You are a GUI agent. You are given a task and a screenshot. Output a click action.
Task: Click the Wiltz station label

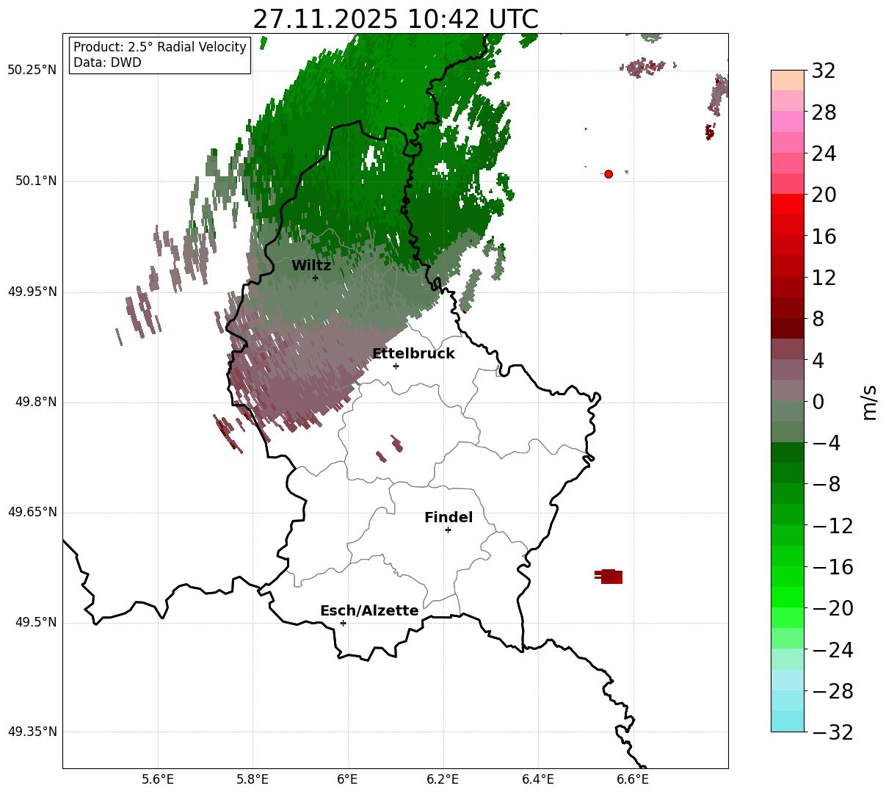click(x=311, y=266)
